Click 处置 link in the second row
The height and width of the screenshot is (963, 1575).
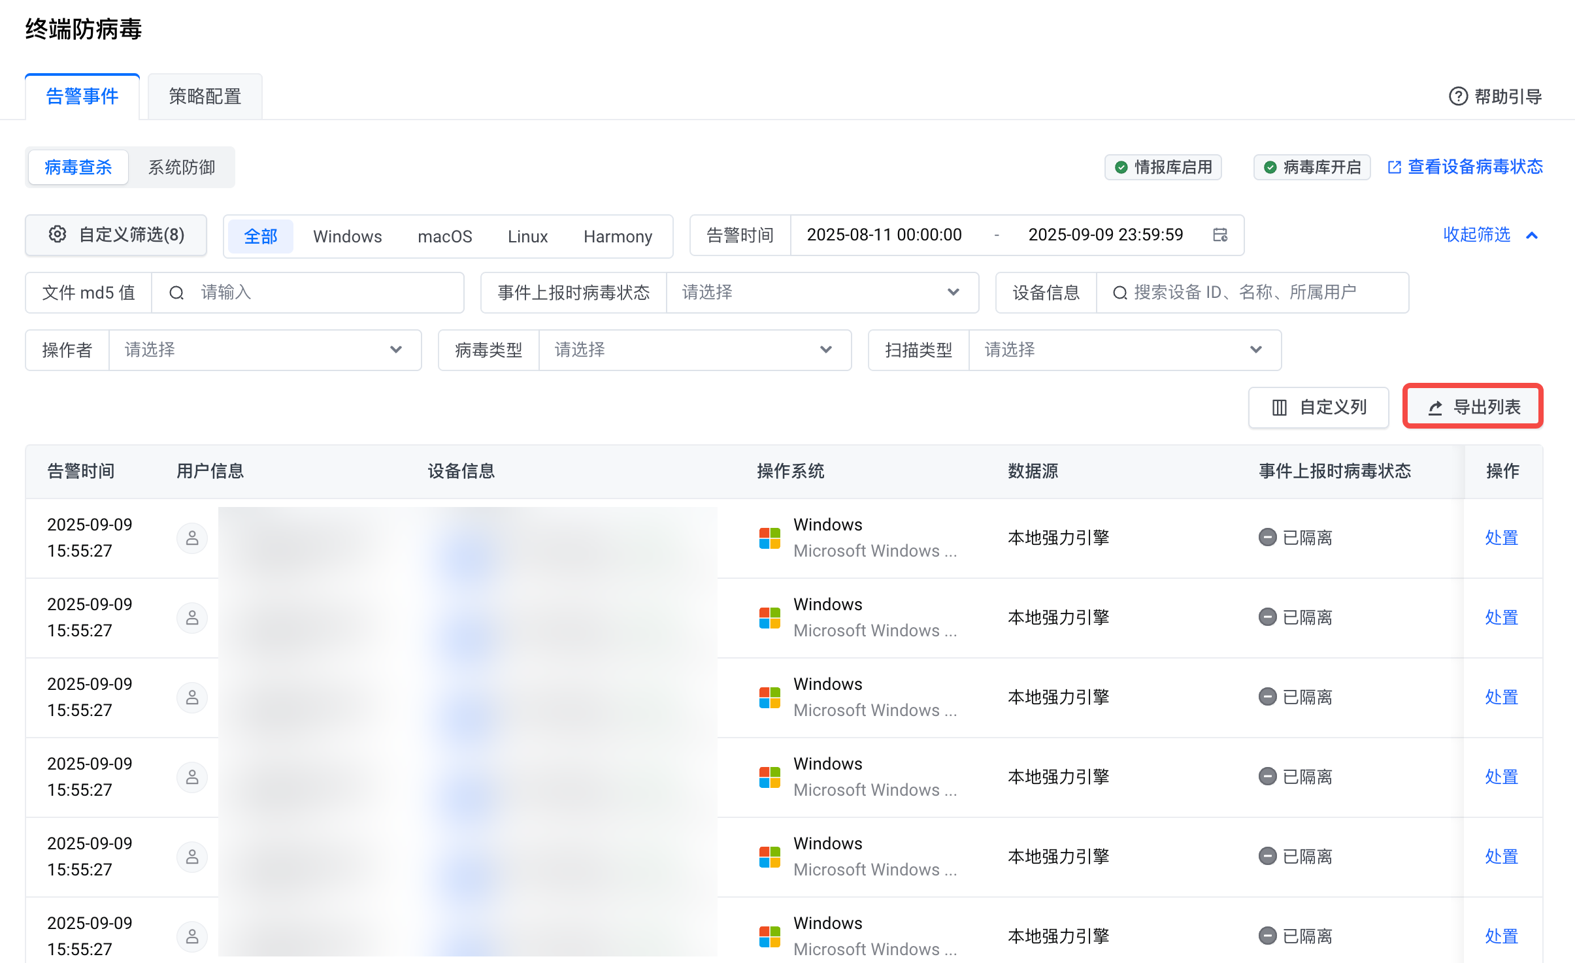[1501, 617]
